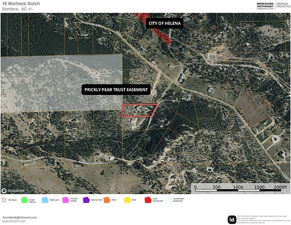291x225 pixels.
Task: Click the map distance scale bar
Action: coord(238,188)
